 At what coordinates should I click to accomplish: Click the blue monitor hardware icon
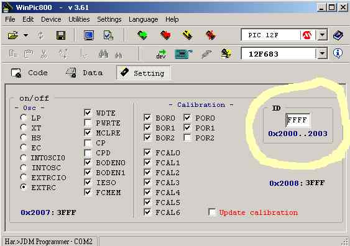pyautogui.click(x=89, y=35)
